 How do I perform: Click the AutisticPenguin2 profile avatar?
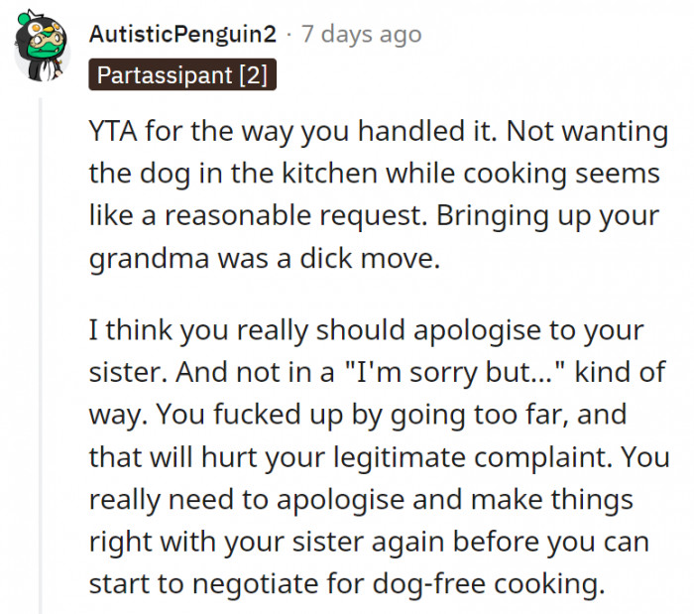tap(40, 53)
